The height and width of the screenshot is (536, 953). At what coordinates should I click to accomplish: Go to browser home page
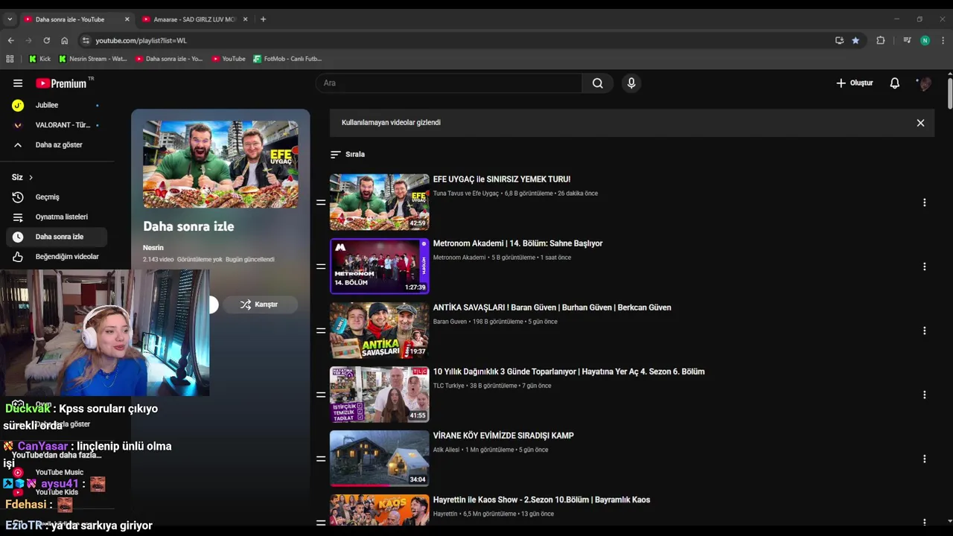click(65, 40)
